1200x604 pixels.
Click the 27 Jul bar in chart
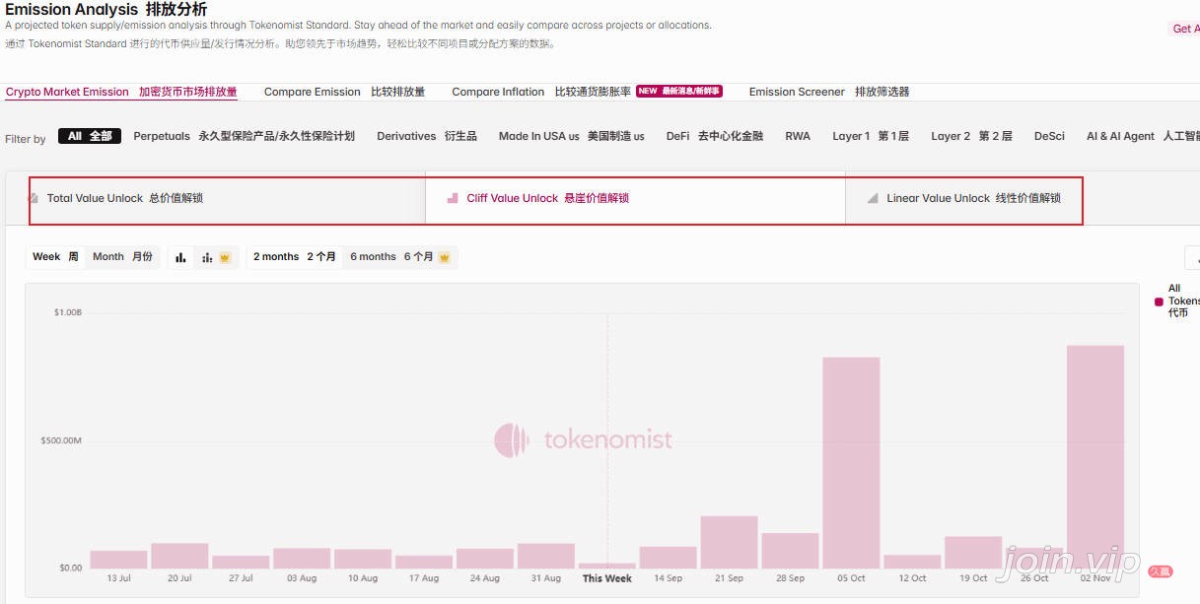(241, 562)
